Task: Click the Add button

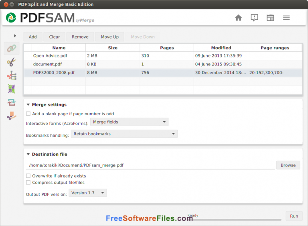Action: [x=33, y=37]
